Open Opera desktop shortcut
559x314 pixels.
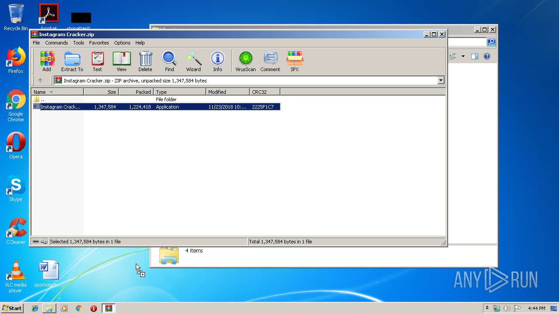(16, 146)
